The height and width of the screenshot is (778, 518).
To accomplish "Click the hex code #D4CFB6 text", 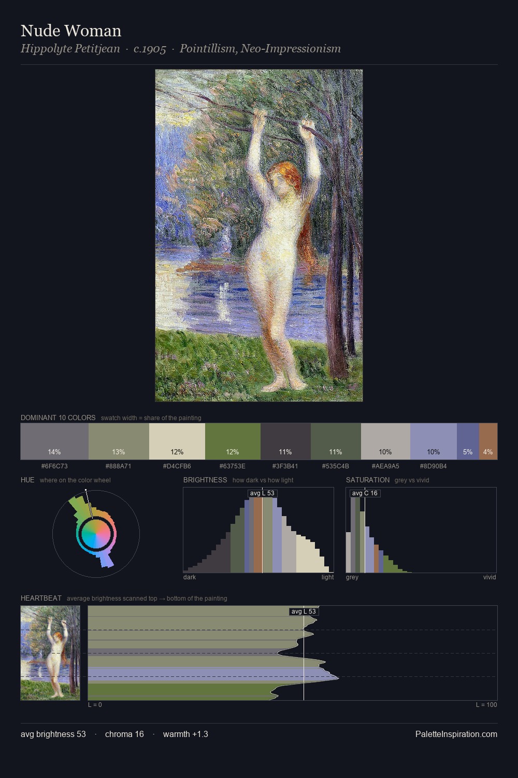I will (x=177, y=466).
